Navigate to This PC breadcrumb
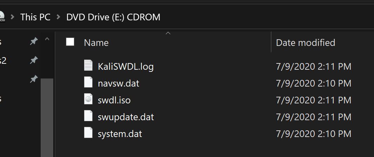374x157 pixels. click(35, 17)
